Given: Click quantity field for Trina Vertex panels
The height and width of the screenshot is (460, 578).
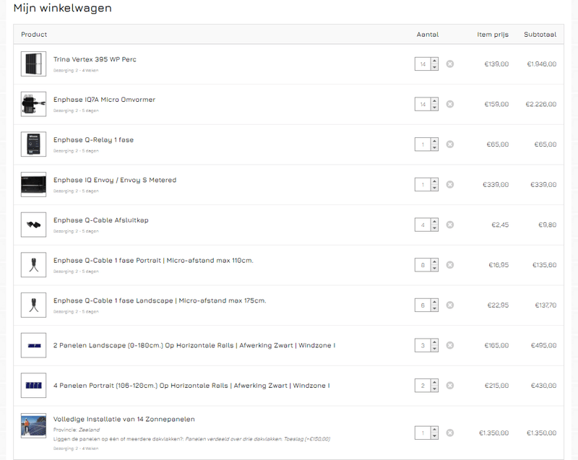Looking at the screenshot, I should point(423,64).
